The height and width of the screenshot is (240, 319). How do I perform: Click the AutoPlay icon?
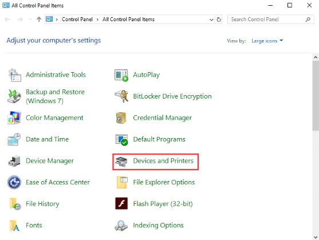click(121, 75)
